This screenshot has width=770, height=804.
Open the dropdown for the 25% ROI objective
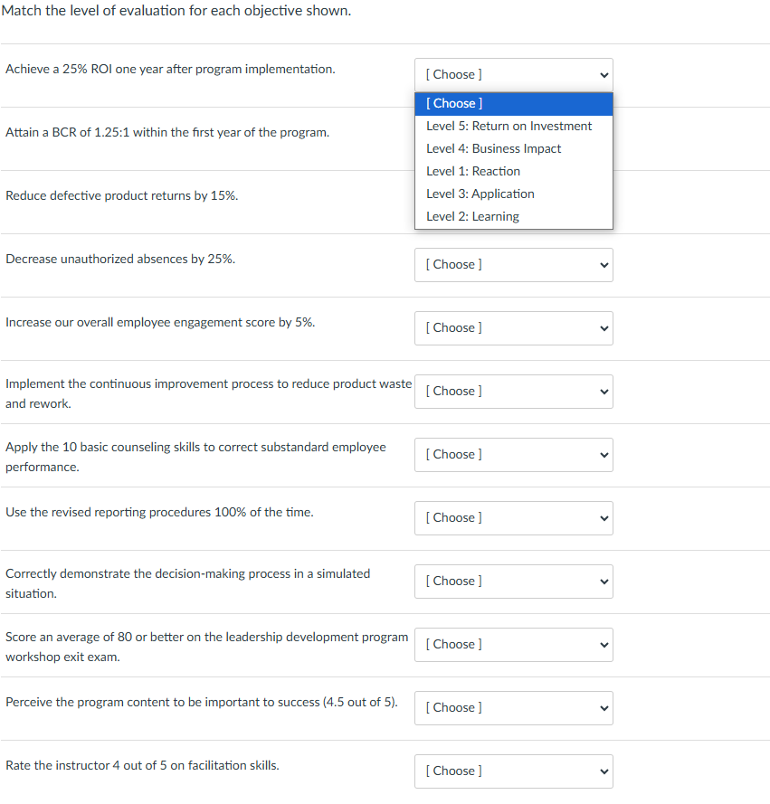pos(513,74)
